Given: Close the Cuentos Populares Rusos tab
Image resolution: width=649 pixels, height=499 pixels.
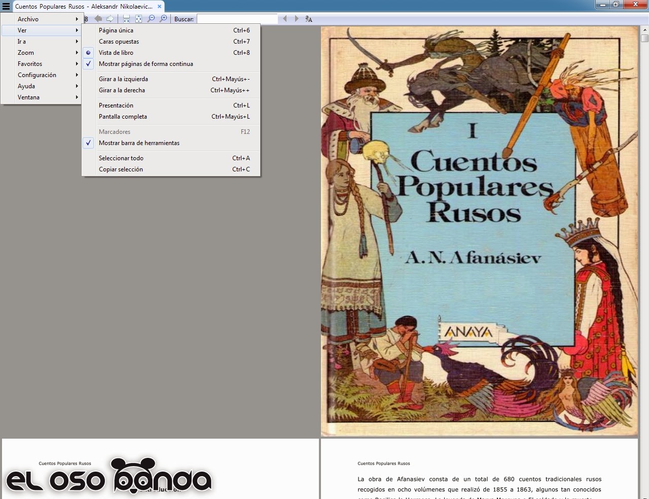Looking at the screenshot, I should point(159,7).
